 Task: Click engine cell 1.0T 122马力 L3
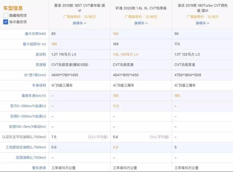pyautogui.click(x=187, y=54)
